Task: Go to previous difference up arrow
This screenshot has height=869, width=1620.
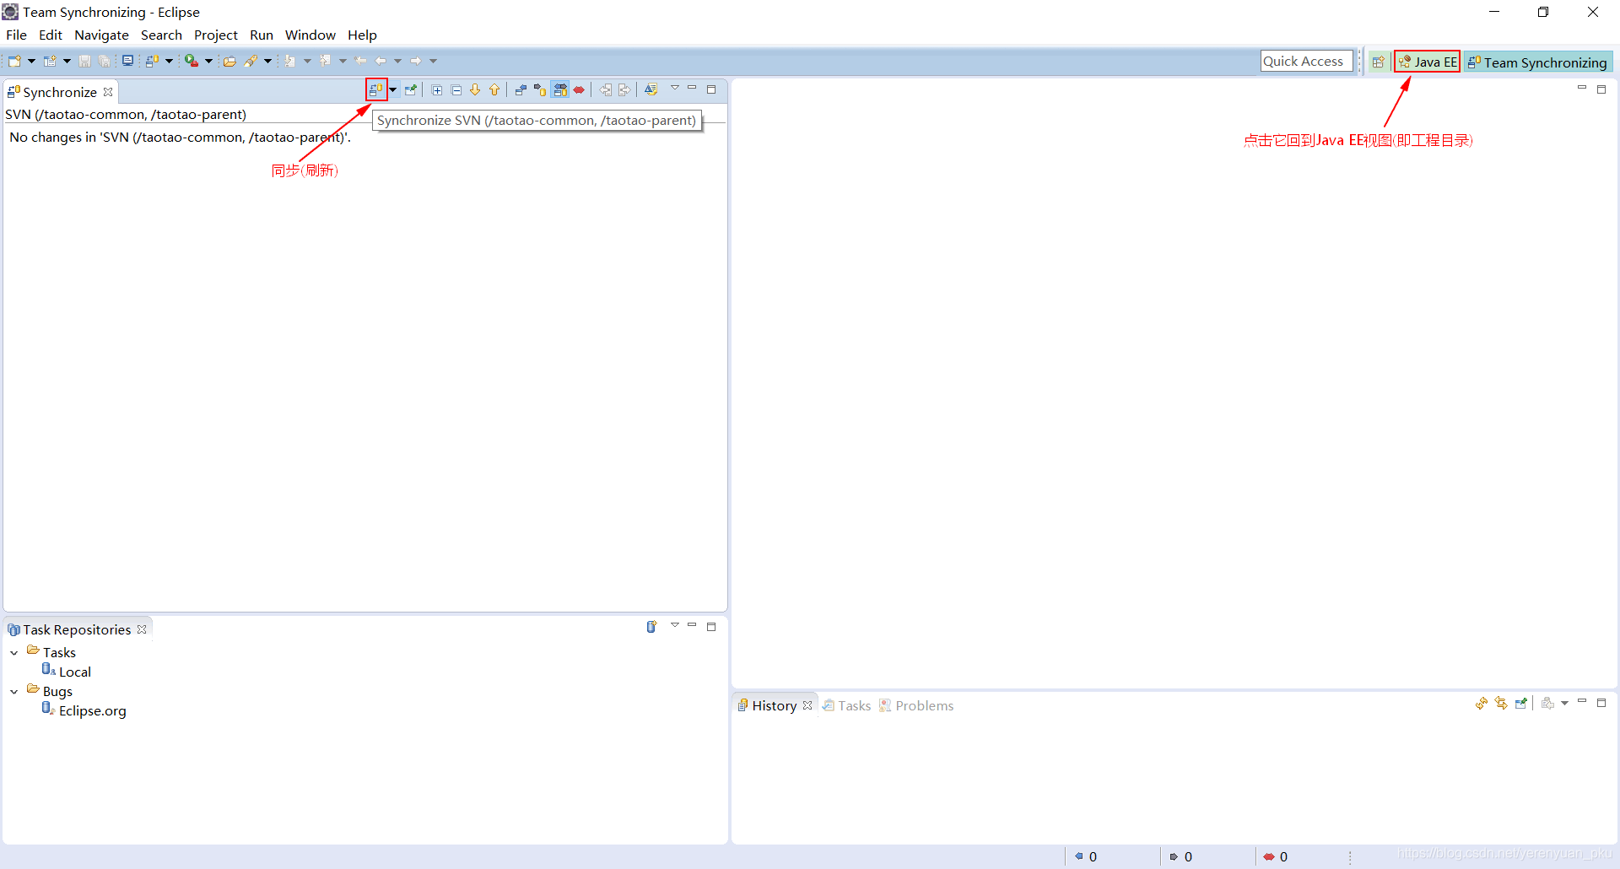Action: coord(494,89)
